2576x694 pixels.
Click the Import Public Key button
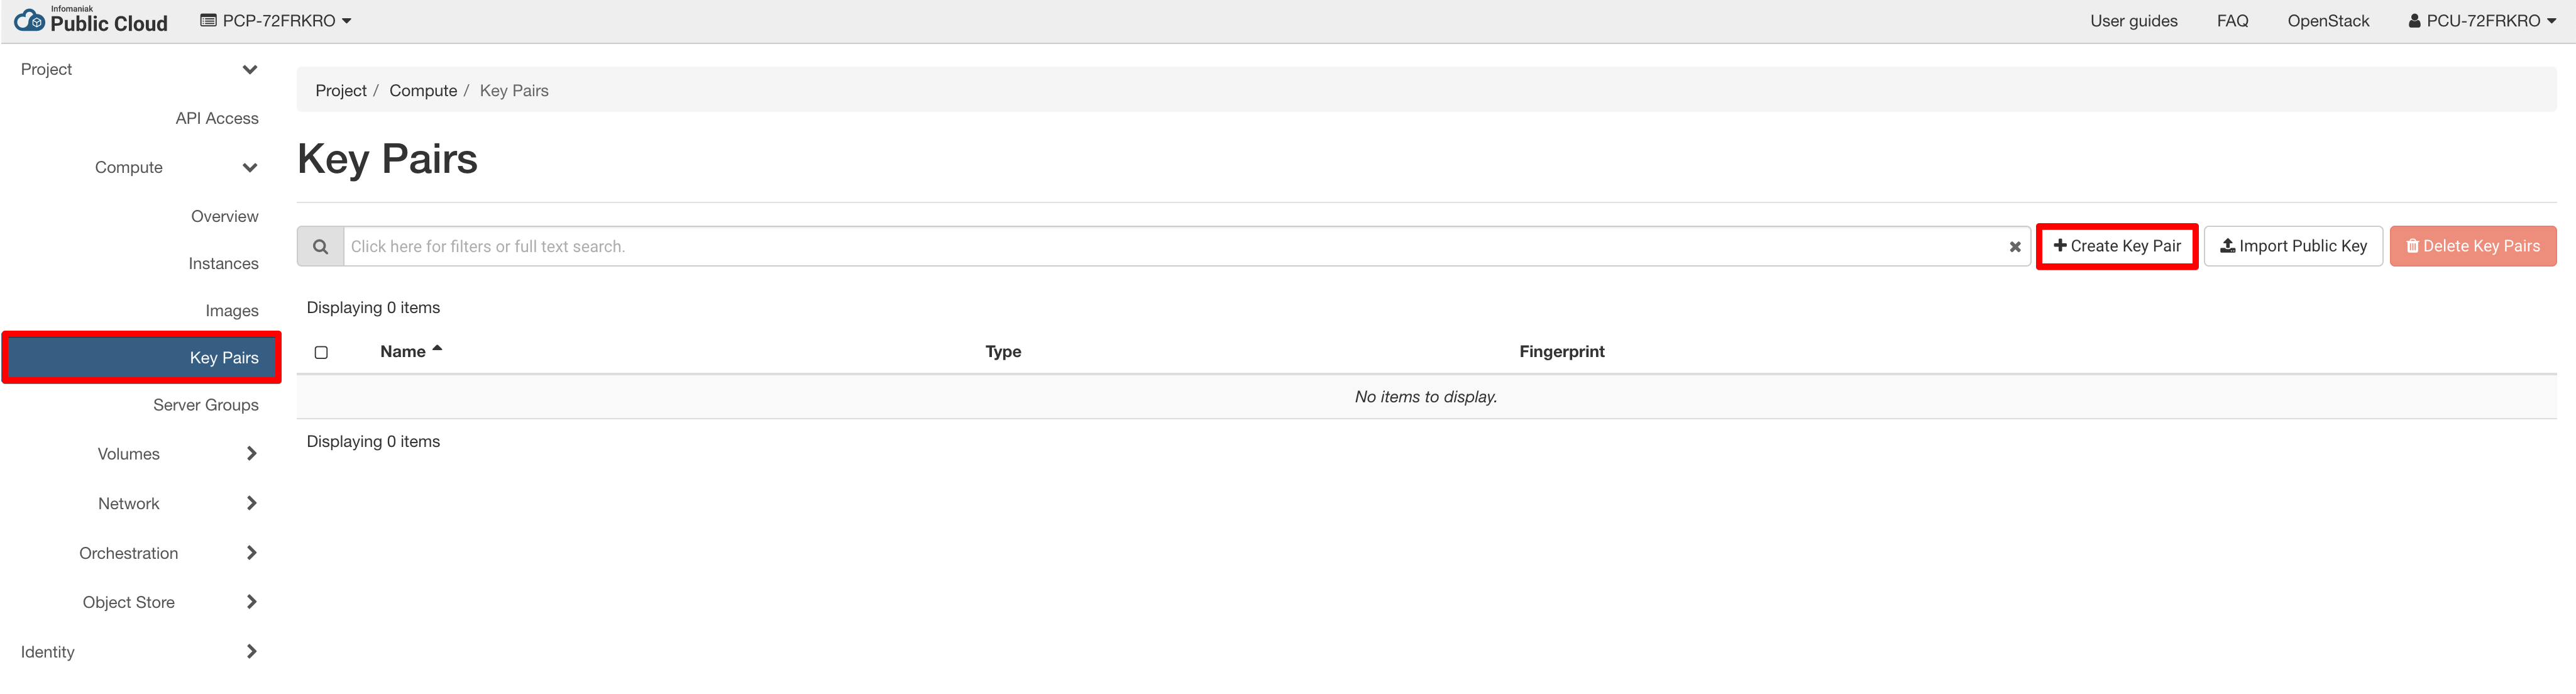click(x=2293, y=246)
